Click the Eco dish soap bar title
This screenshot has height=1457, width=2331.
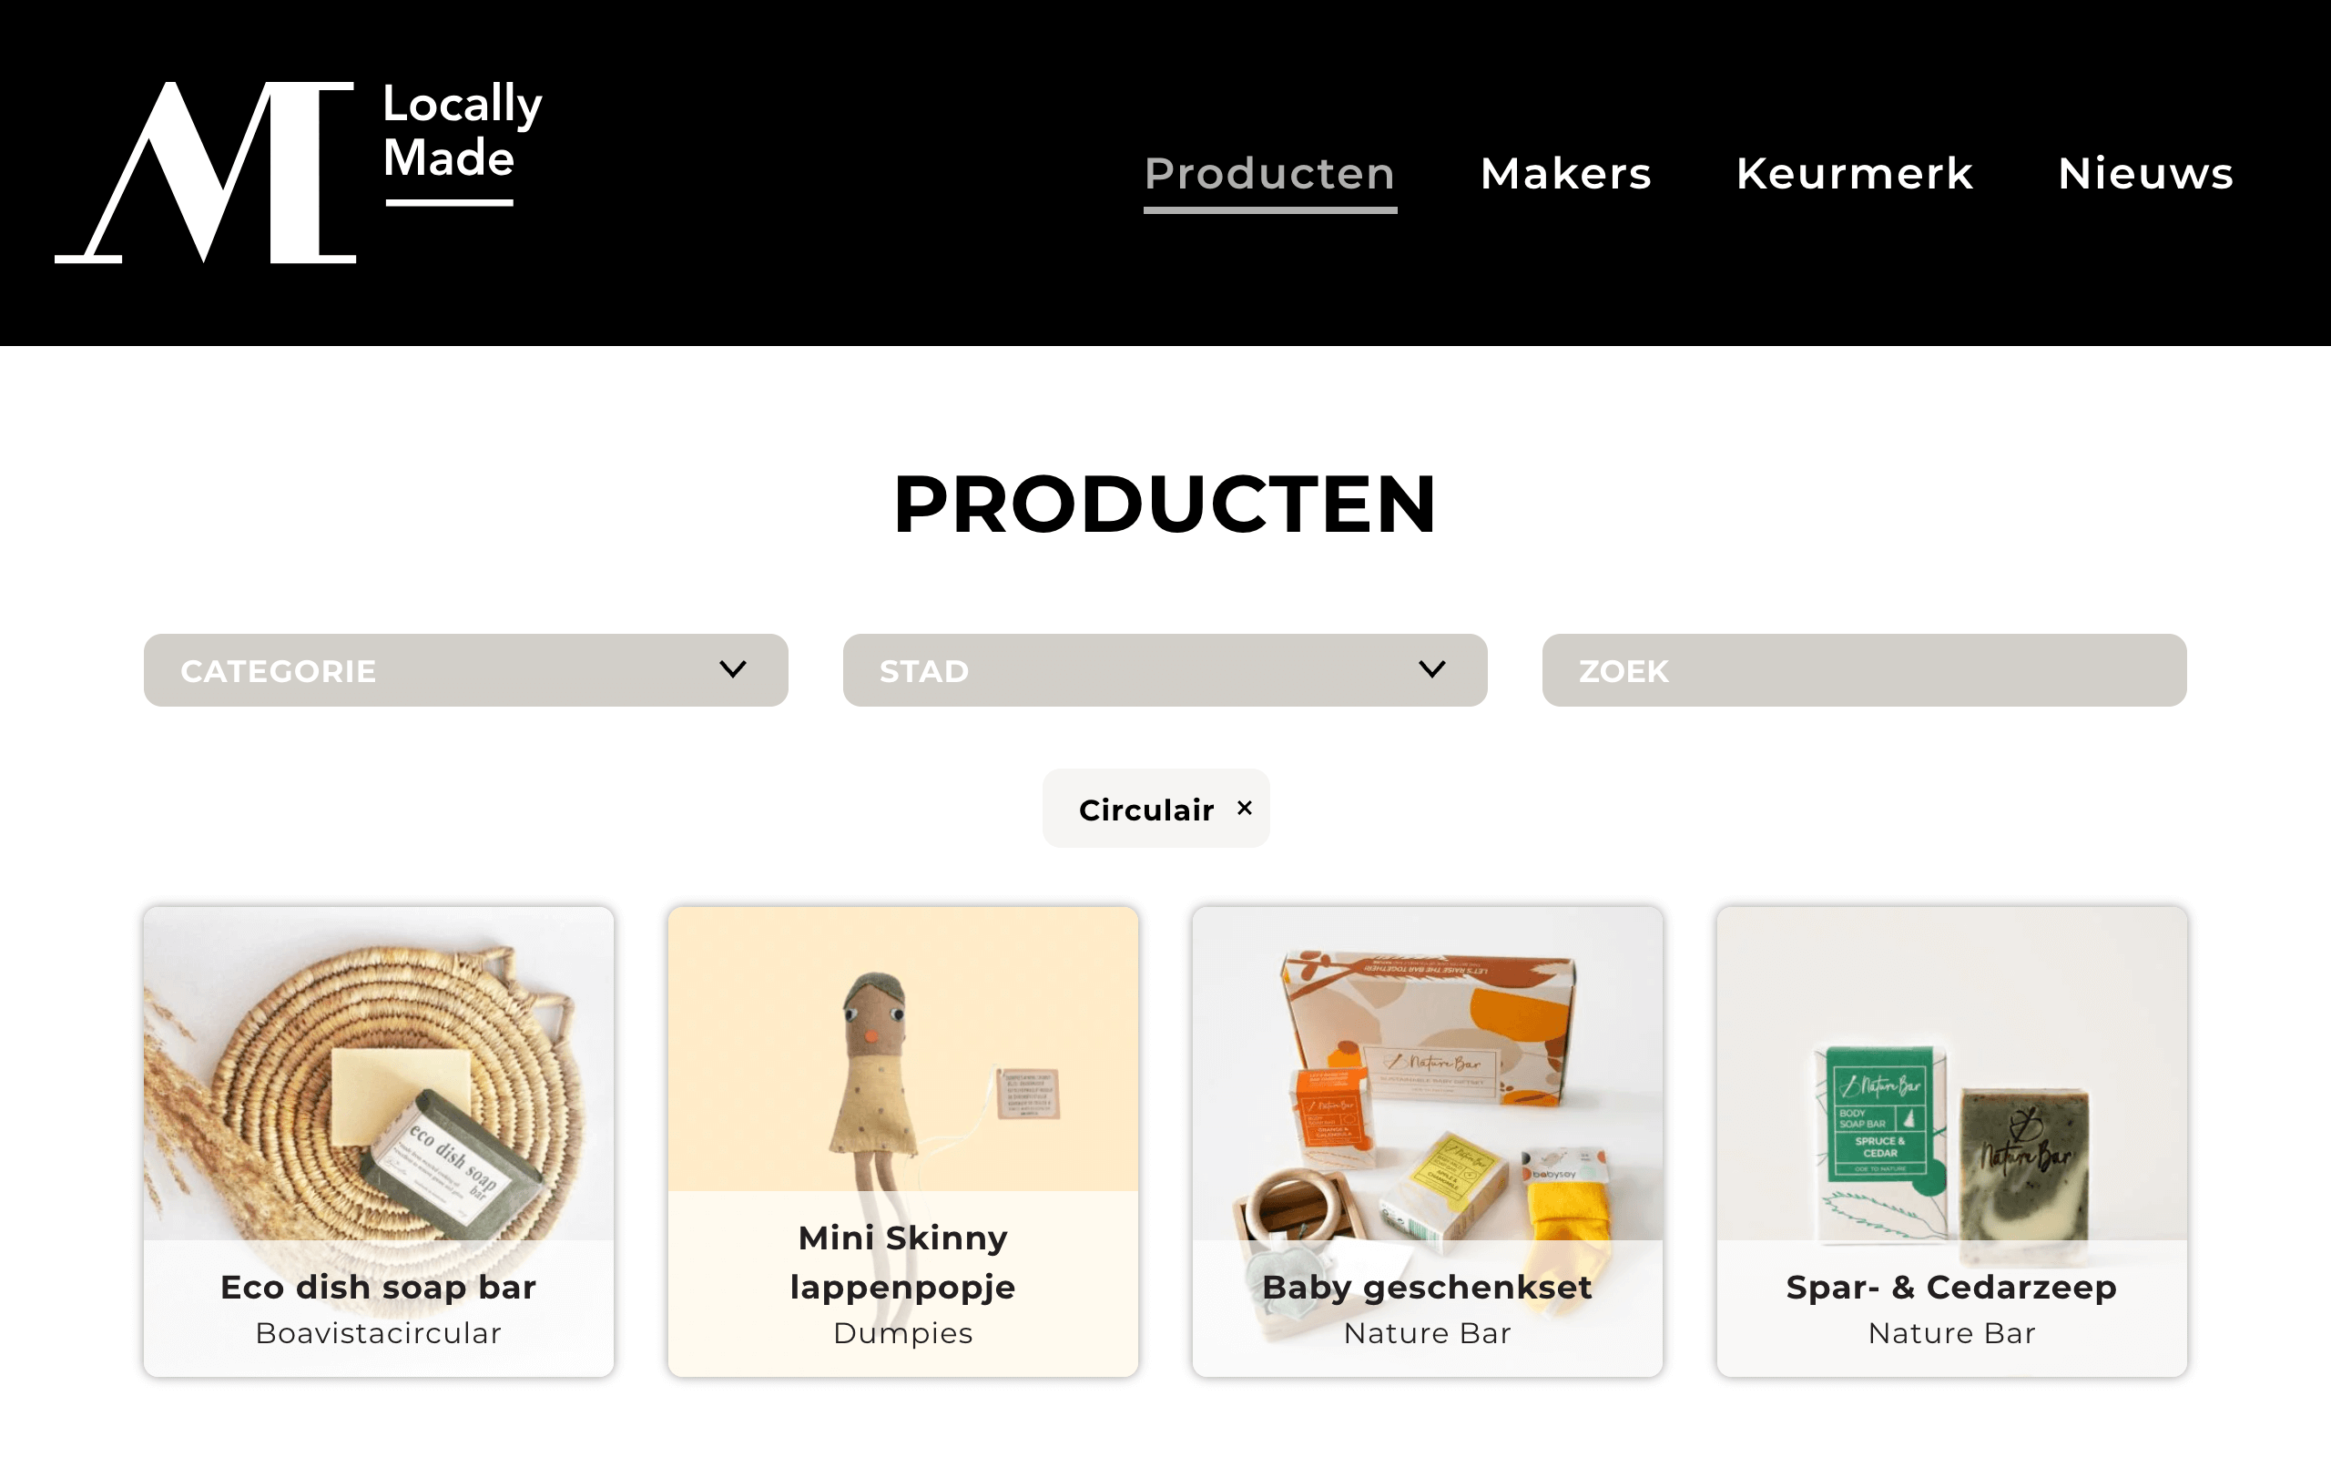point(379,1288)
